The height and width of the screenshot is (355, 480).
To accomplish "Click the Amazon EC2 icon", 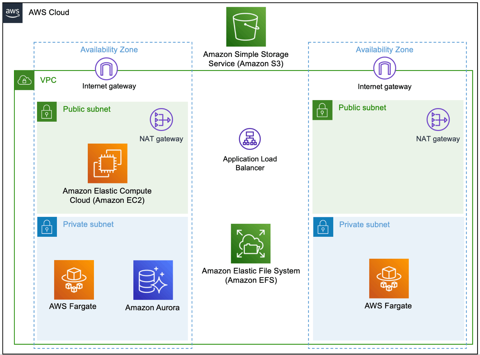I will click(108, 163).
